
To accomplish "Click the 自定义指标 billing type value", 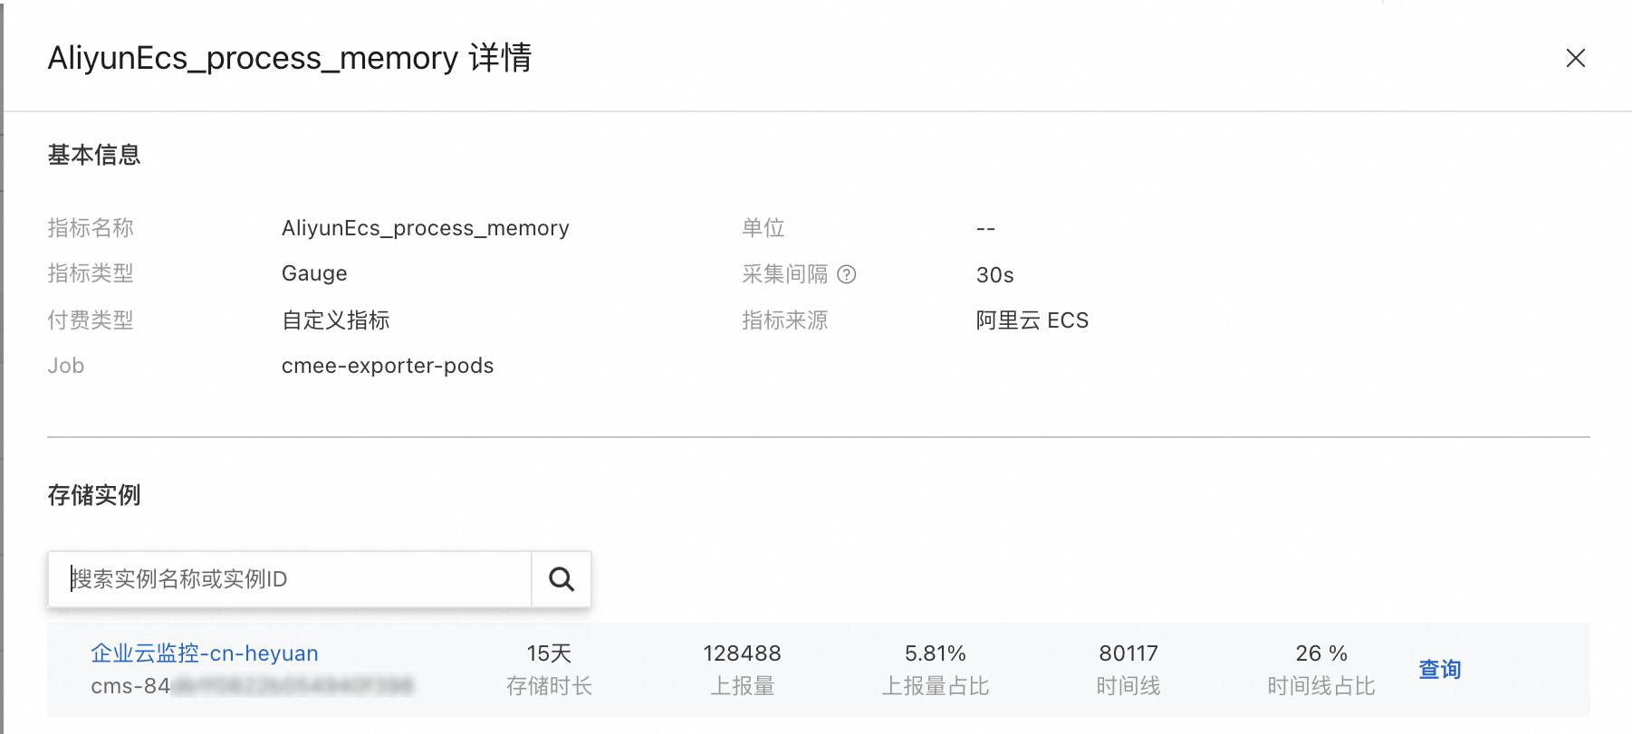I will (x=335, y=320).
